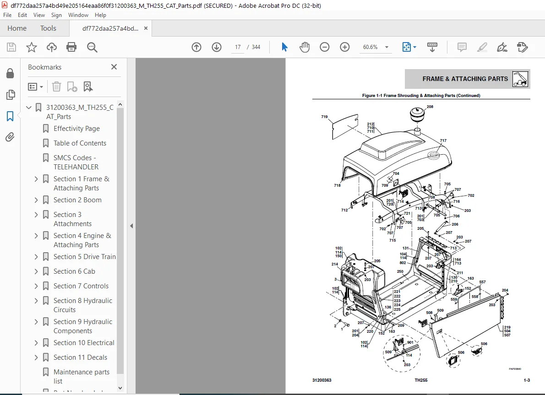This screenshot has width=545, height=395.
Task: Click Section 5 Drive Train bookmark label
Action: click(x=84, y=257)
